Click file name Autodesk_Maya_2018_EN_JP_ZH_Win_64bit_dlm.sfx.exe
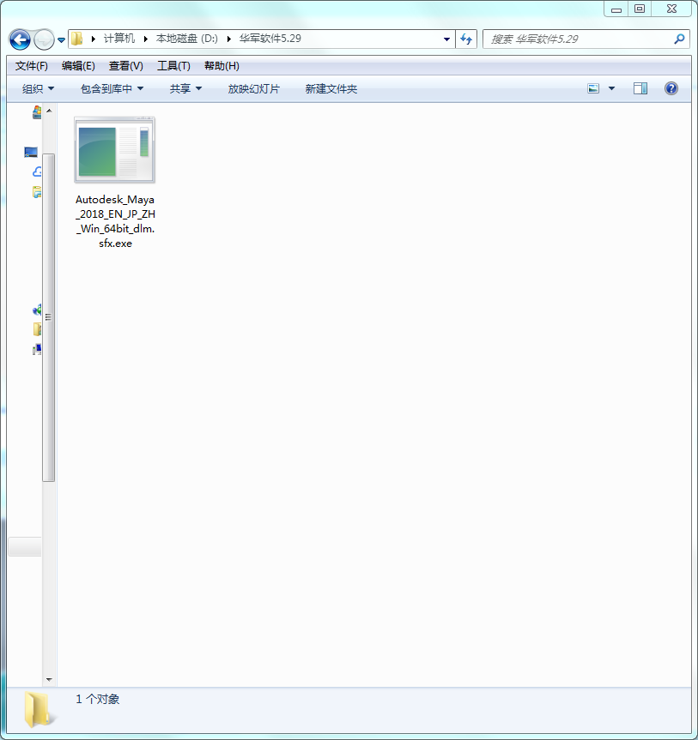The image size is (698, 740). click(115, 221)
